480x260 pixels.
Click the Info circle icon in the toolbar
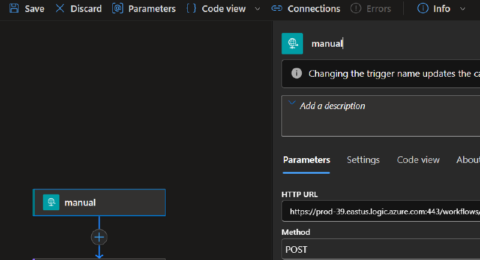click(x=423, y=8)
